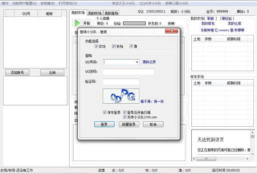Click the 批量登录 button
The width and height of the screenshot is (257, 174).
point(129,124)
